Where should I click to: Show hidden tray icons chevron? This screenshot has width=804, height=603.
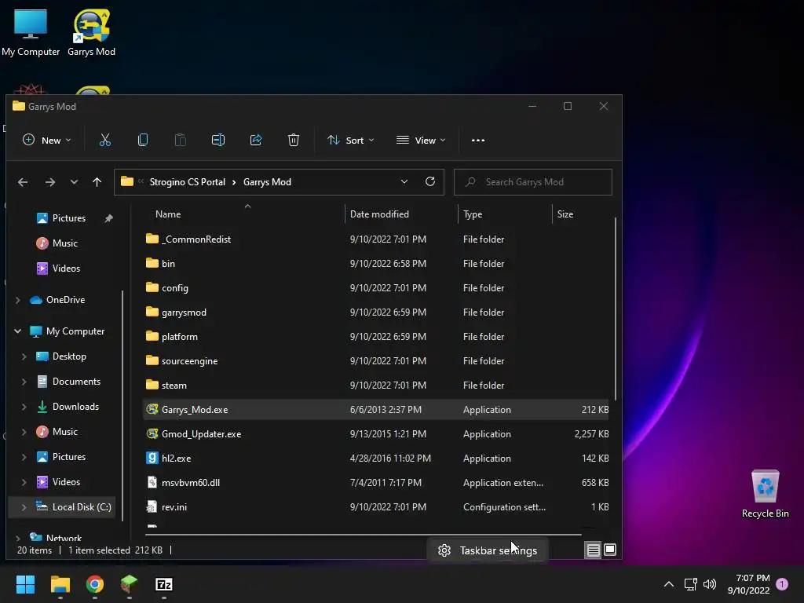669,584
